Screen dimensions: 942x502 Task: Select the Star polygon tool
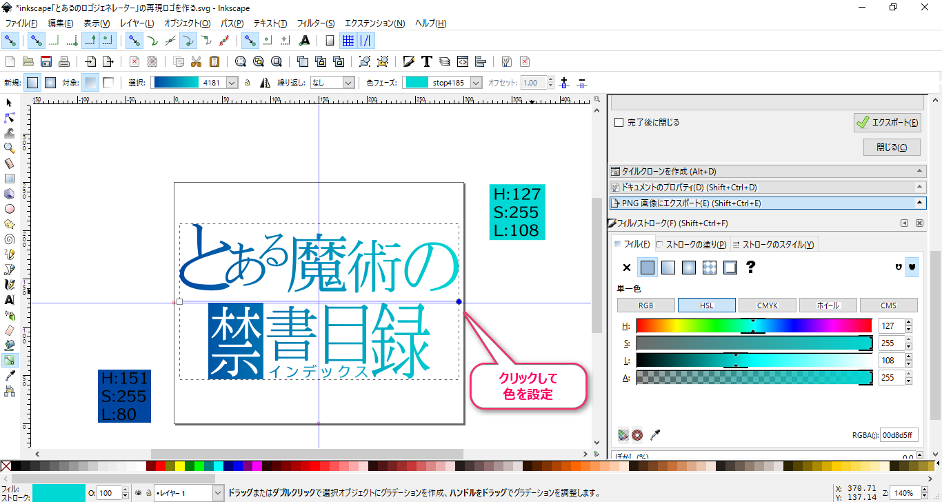coord(10,223)
